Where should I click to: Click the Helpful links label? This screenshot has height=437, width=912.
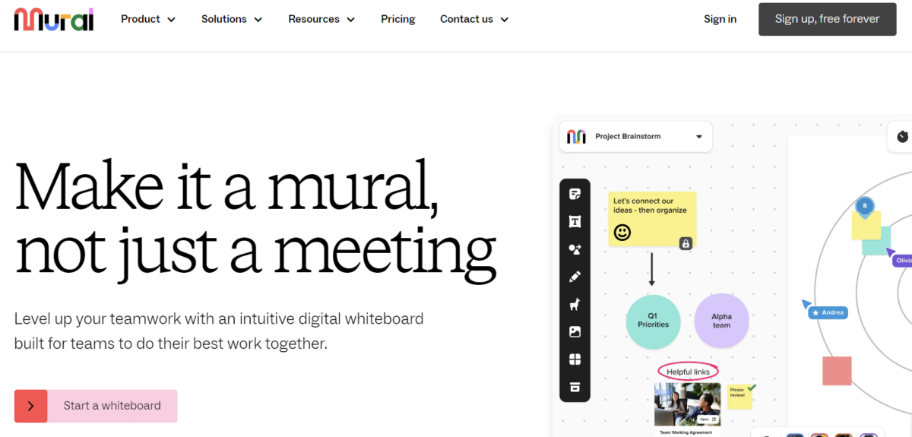tap(688, 372)
